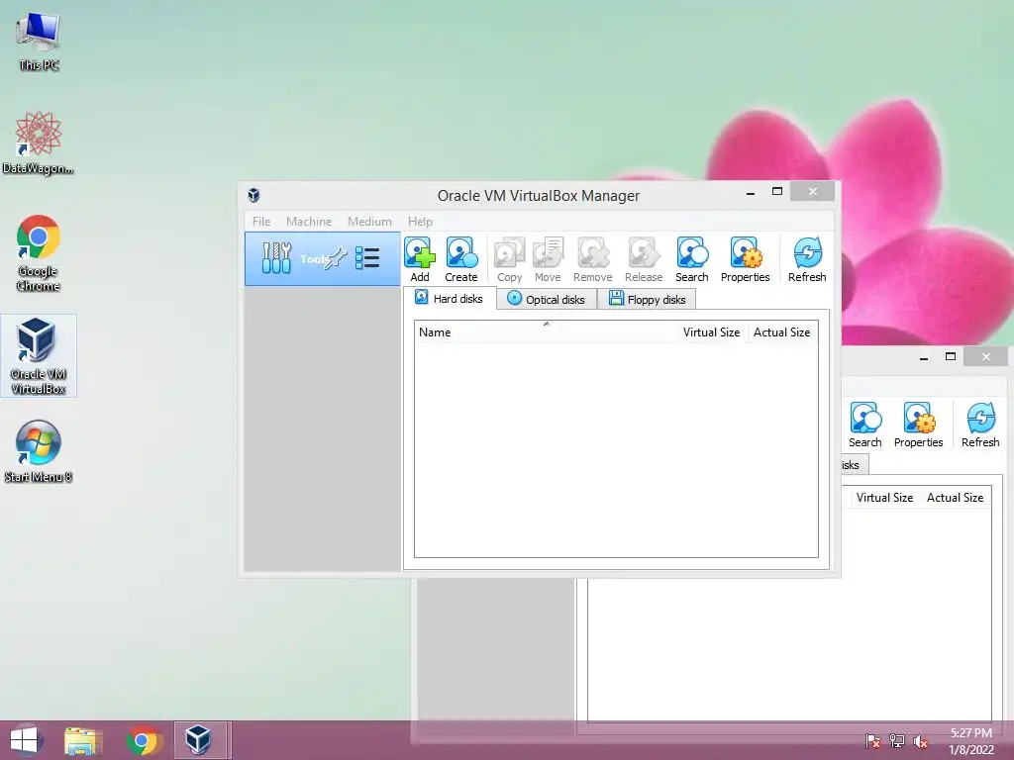Click the Action Center flag tray icon

[873, 740]
